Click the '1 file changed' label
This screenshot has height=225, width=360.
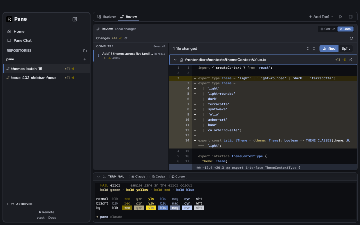[x=185, y=48]
